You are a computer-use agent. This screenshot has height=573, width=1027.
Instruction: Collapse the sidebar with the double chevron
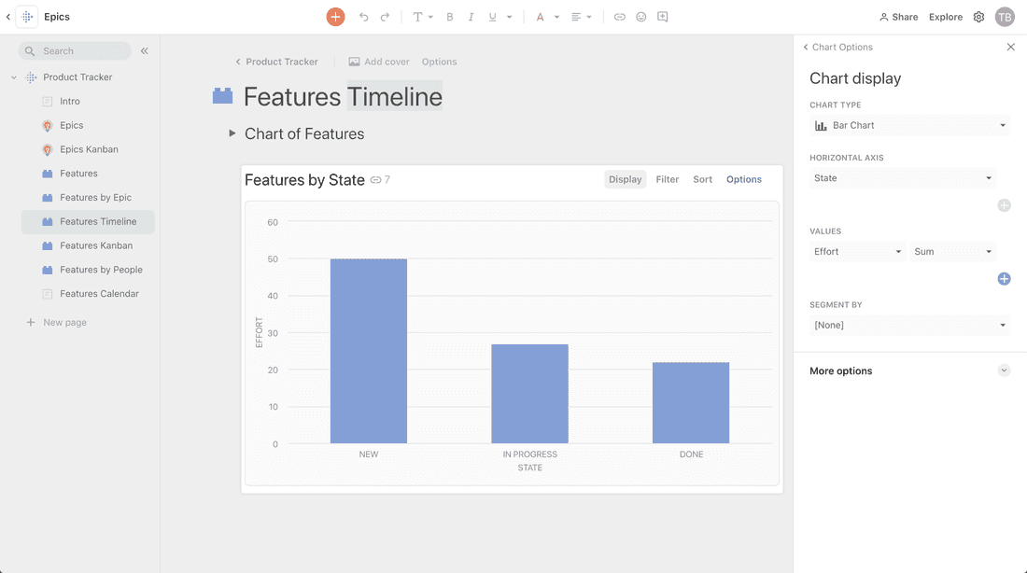click(x=145, y=51)
